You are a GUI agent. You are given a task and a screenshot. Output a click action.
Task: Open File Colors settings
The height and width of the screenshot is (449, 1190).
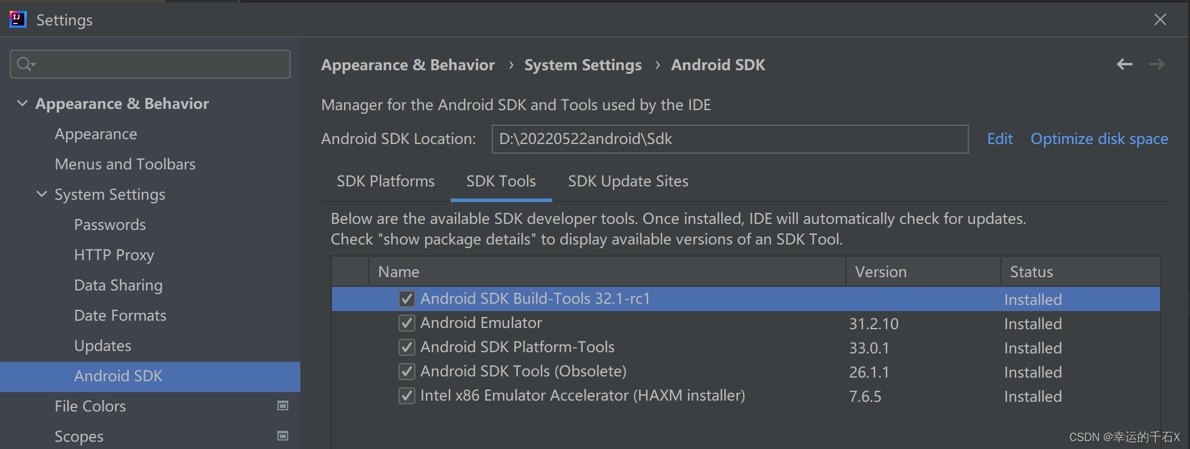point(90,406)
